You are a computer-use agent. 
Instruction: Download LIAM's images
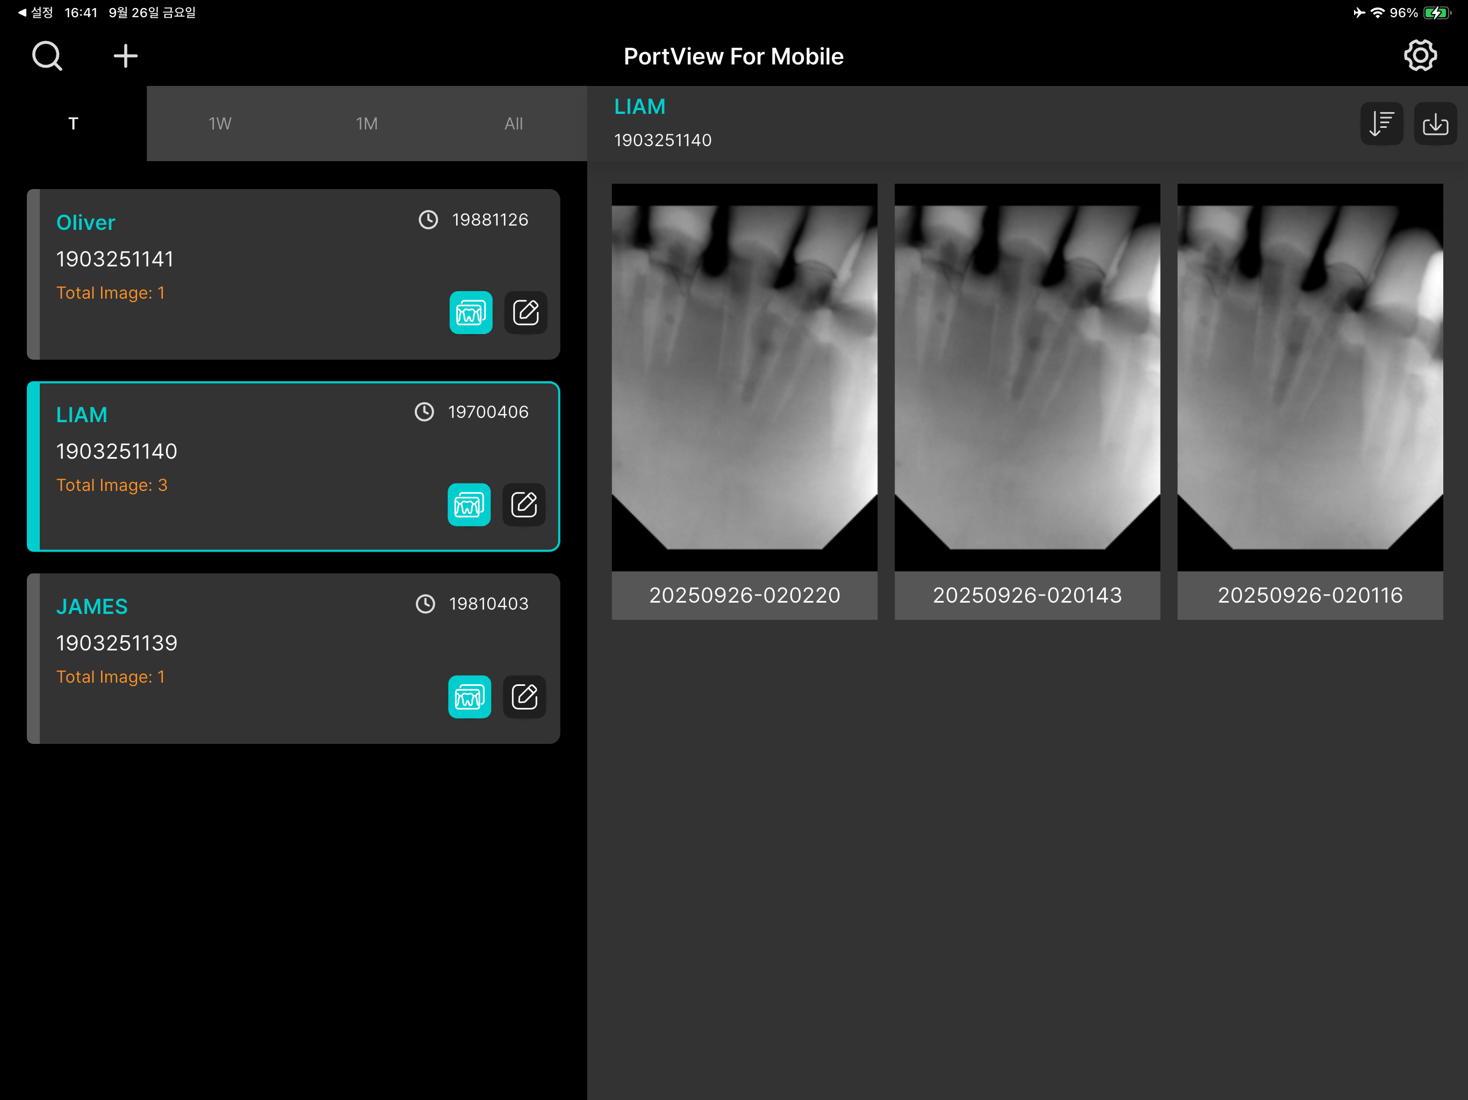pos(1435,124)
